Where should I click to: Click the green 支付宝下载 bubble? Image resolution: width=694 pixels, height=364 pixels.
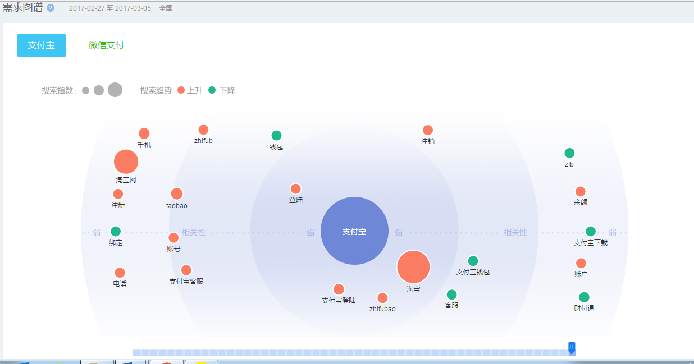591,231
